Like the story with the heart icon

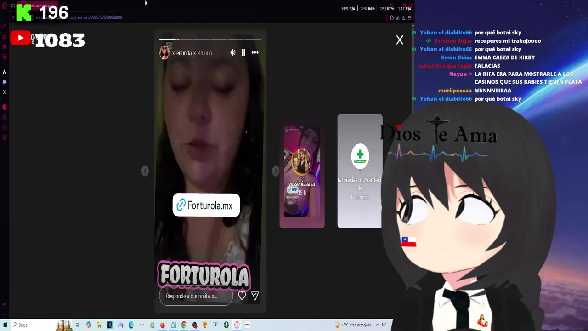click(242, 296)
